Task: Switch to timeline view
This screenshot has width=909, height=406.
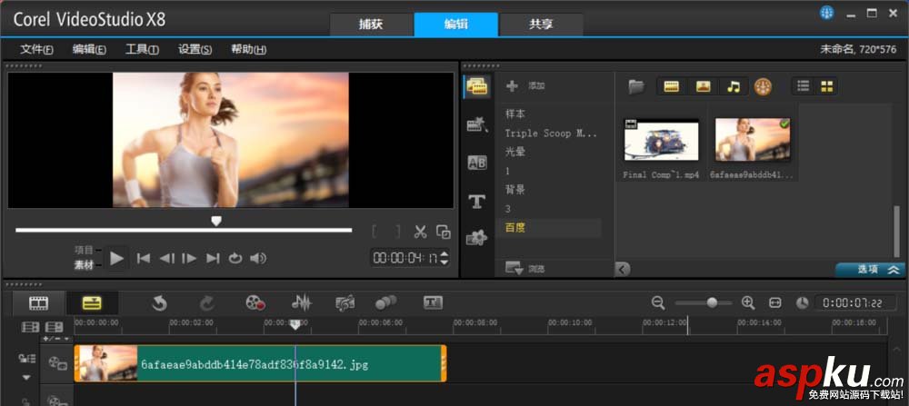Action: pos(92,302)
